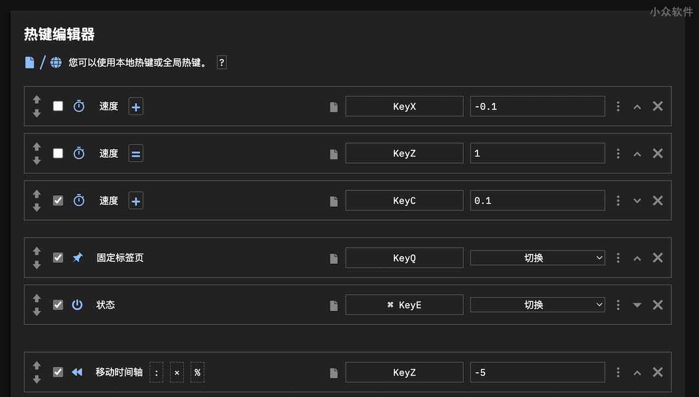Image resolution: width=699 pixels, height=397 pixels.
Task: Click the ⌘ KeyE hotkey field
Action: pyautogui.click(x=404, y=305)
